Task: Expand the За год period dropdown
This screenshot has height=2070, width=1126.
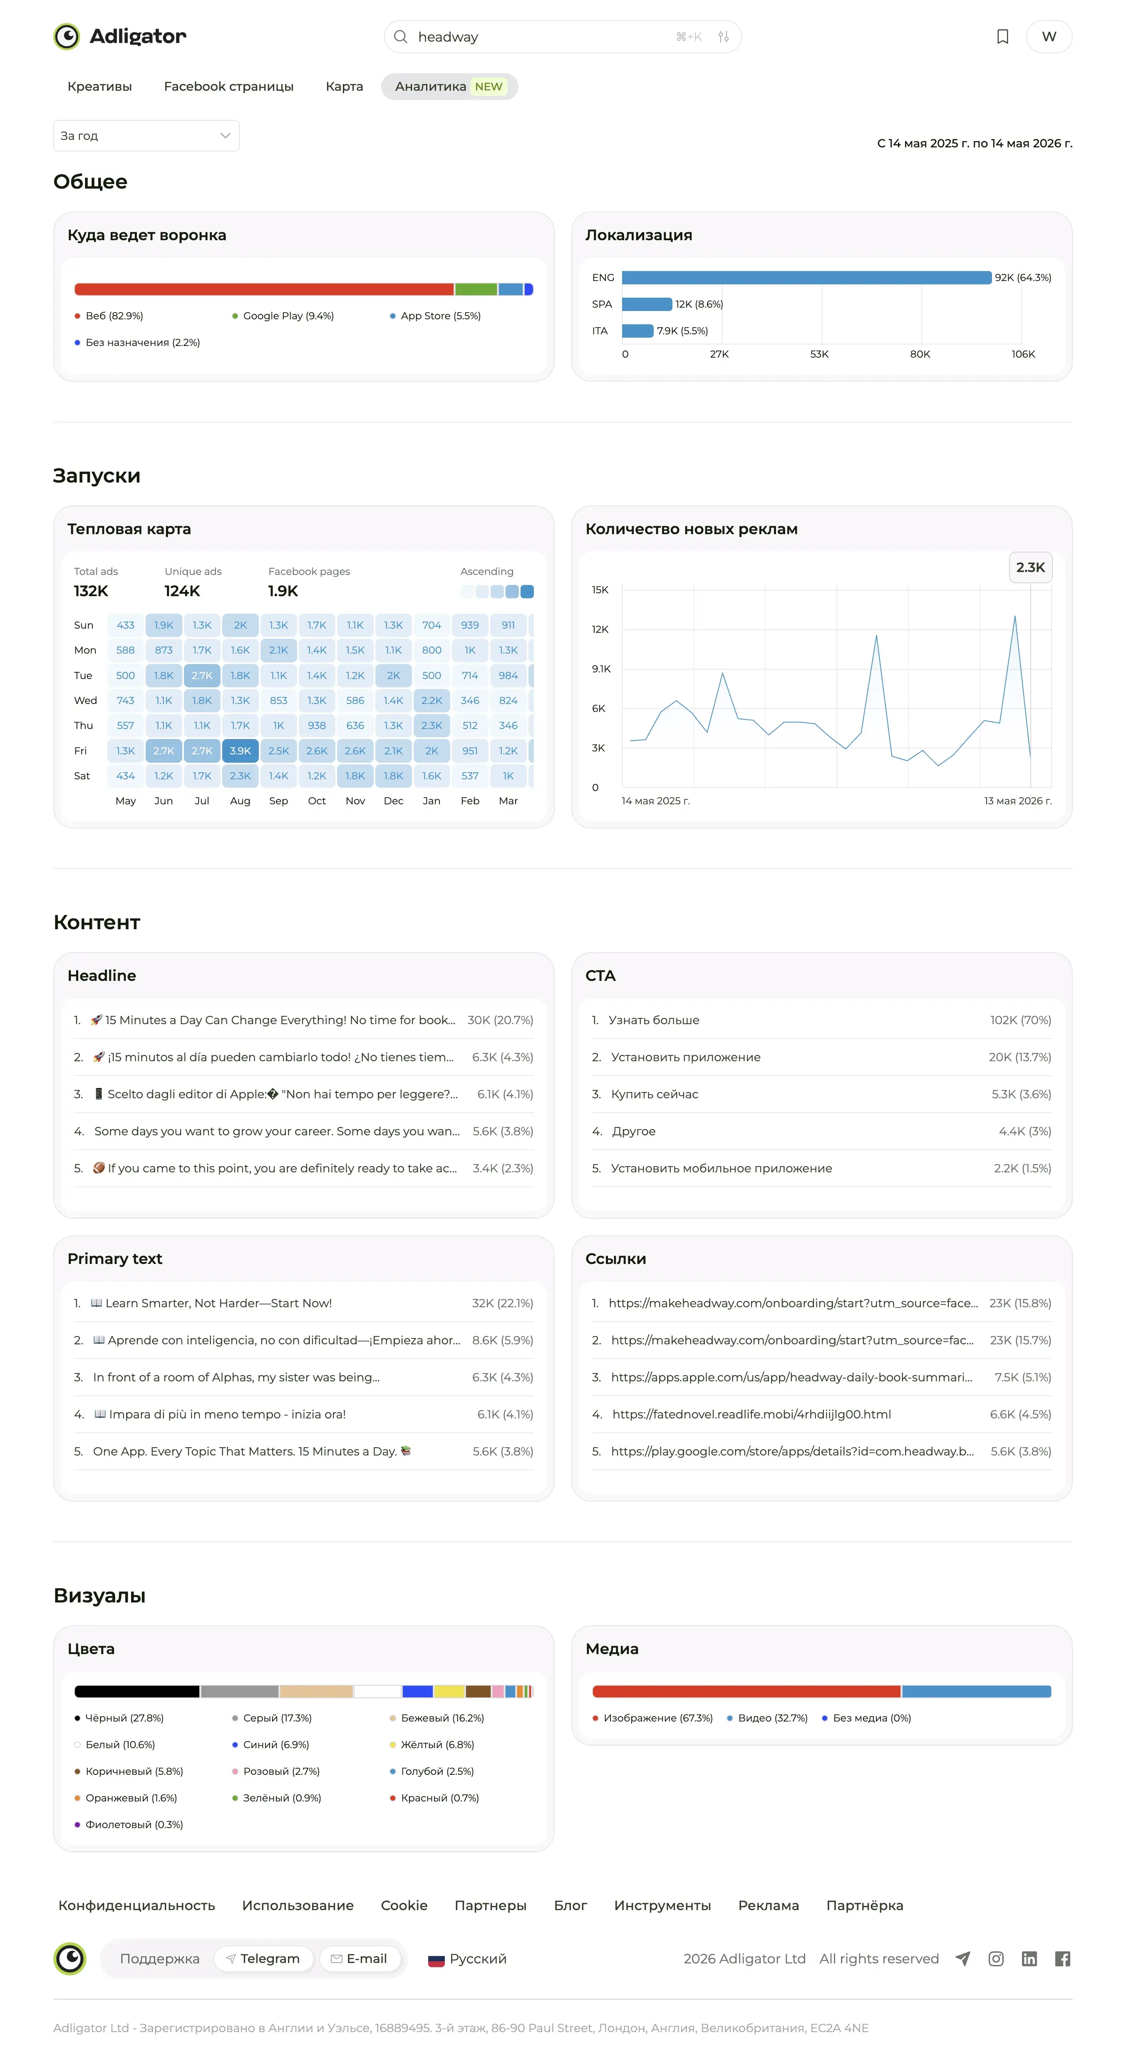Action: [146, 136]
